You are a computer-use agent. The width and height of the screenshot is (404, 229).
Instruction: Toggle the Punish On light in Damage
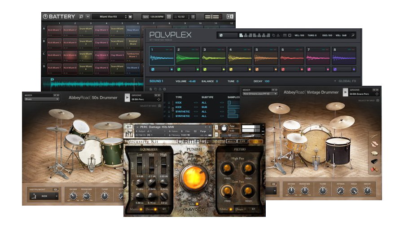(197, 204)
